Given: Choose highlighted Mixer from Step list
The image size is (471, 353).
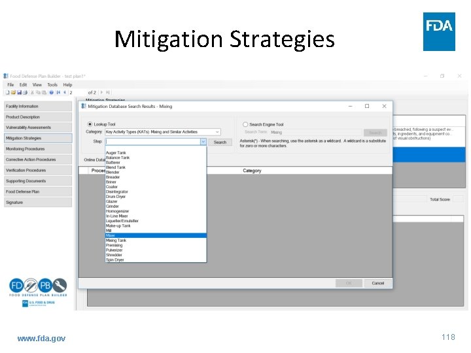Looking at the screenshot, I should click(x=156, y=235).
